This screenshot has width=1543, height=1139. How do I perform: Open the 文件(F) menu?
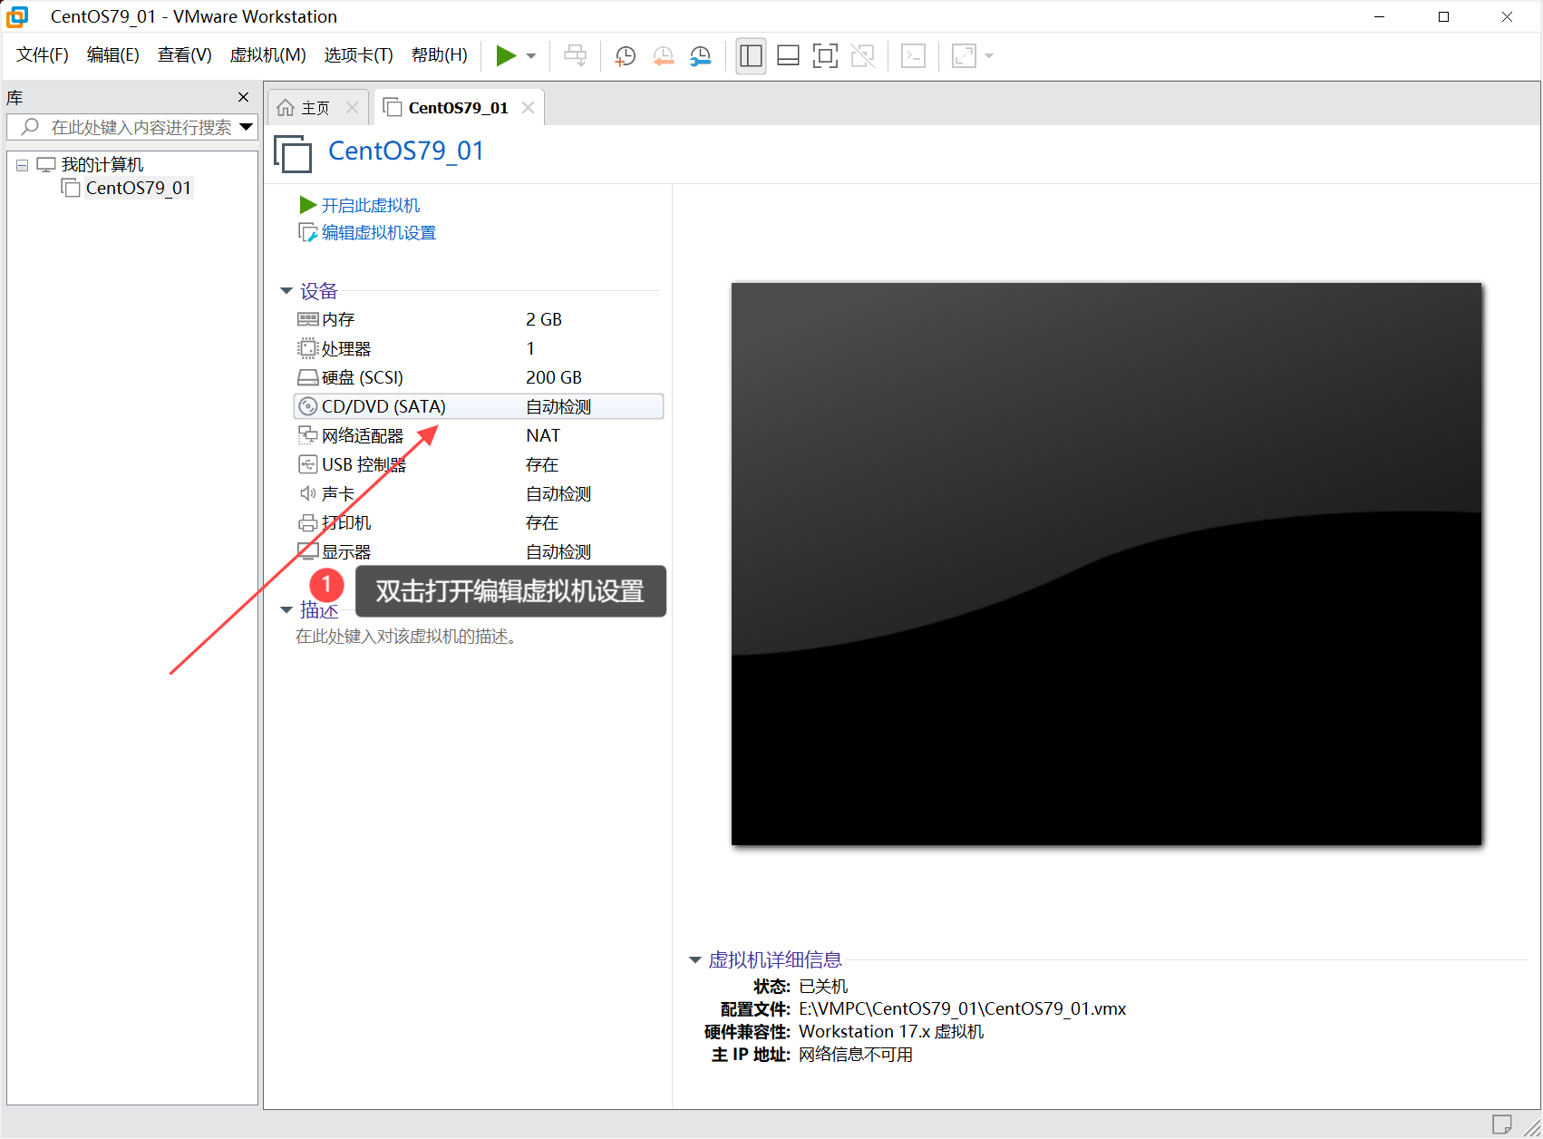tap(43, 55)
